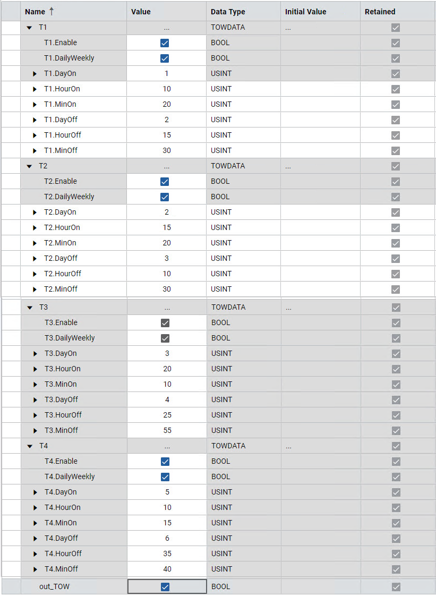436x596 pixels.
Task: Expand the T1.DayOn entry
Action: pos(35,74)
